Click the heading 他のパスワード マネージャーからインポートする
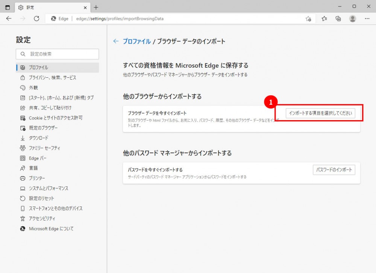Image resolution: width=376 pixels, height=273 pixels. (177, 153)
